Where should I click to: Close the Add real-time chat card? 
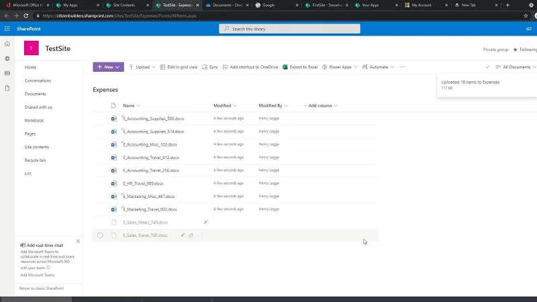pos(78,241)
